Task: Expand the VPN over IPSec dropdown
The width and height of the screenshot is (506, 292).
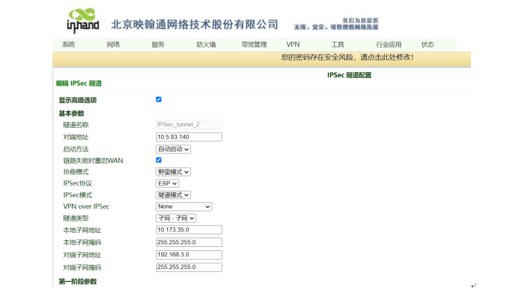Action: tap(184, 207)
